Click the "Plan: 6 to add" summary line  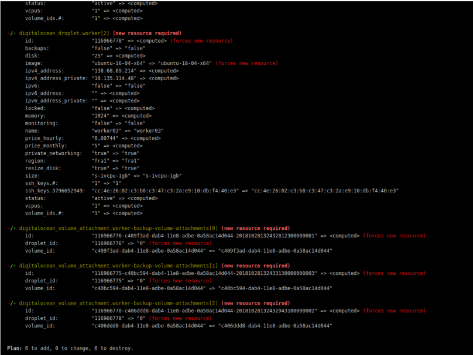[70, 348]
